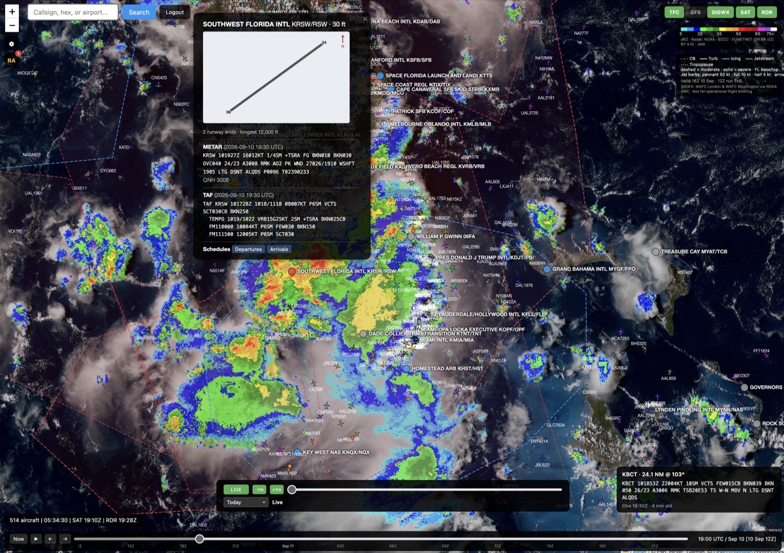
Task: Click the playback position slider handle
Action: [292, 489]
